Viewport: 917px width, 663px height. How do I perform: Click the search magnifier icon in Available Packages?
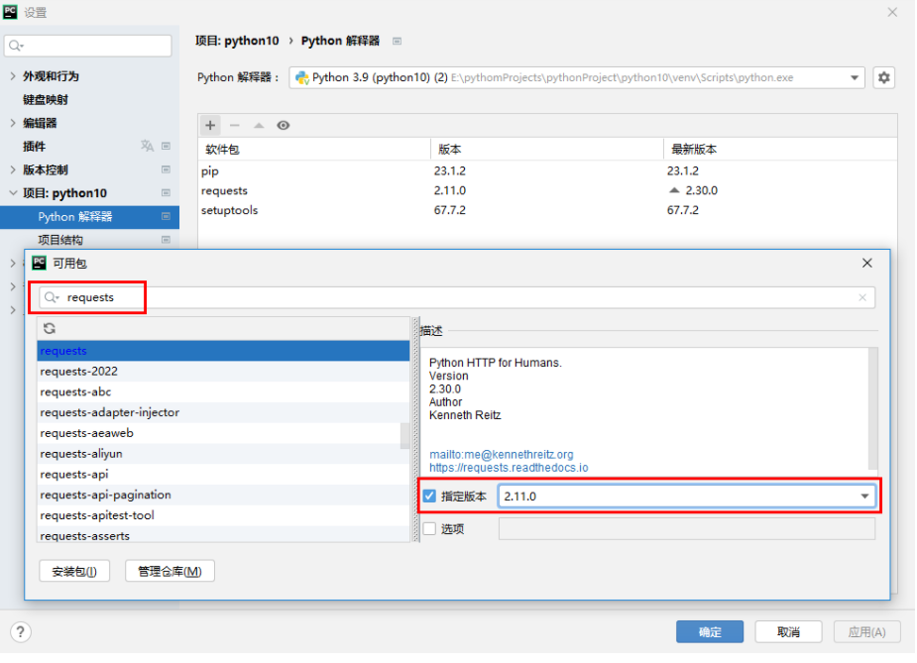pyautogui.click(x=52, y=297)
